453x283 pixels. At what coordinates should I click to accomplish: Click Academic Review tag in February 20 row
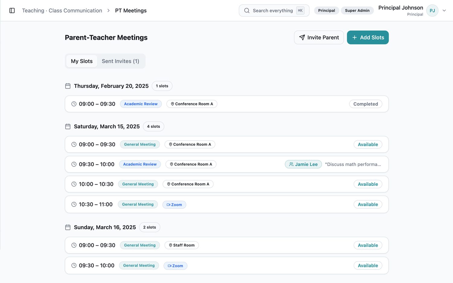click(x=141, y=104)
